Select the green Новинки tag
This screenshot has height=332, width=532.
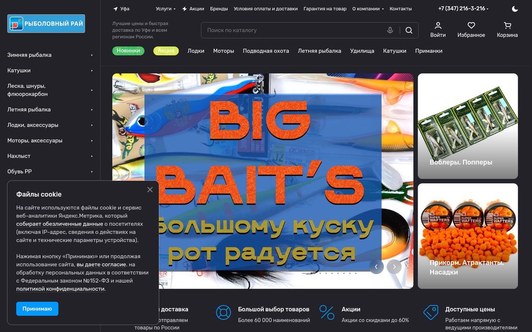pos(129,51)
